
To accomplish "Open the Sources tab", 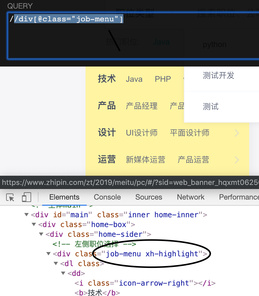I will (149, 197).
